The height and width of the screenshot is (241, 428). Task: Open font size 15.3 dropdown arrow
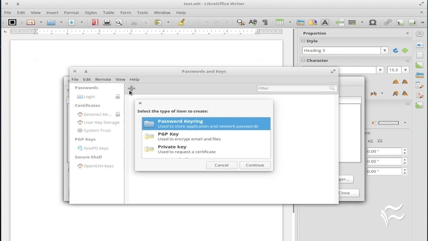coord(405,70)
